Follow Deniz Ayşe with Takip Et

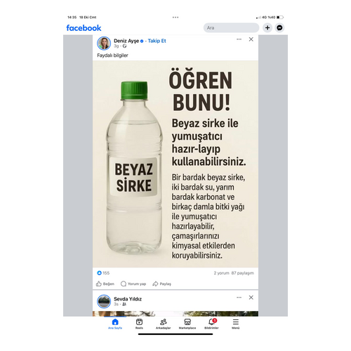coord(157,41)
